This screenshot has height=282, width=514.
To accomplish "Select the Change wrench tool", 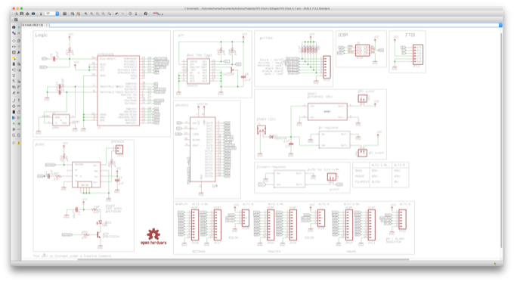I will tap(19, 52).
